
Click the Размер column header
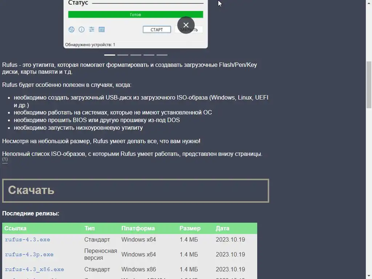[x=190, y=228]
